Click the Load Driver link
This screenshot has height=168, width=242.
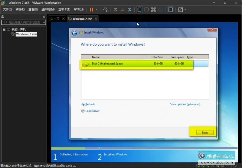pos(92,111)
